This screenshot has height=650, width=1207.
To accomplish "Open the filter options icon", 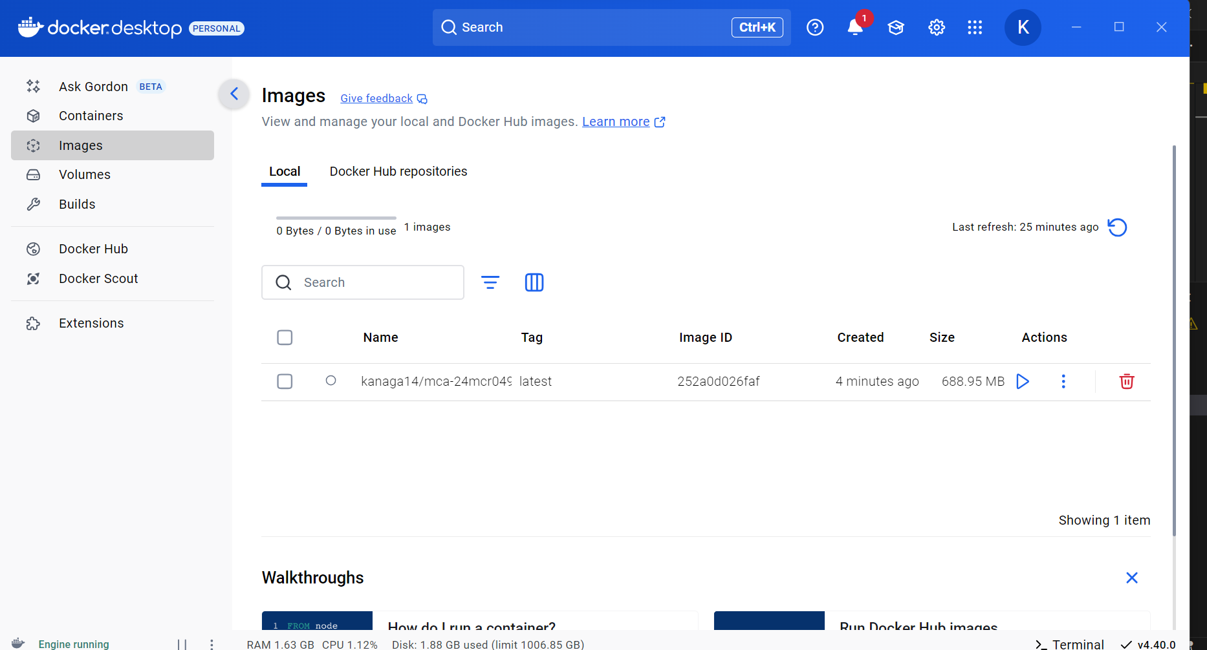I will click(x=490, y=282).
